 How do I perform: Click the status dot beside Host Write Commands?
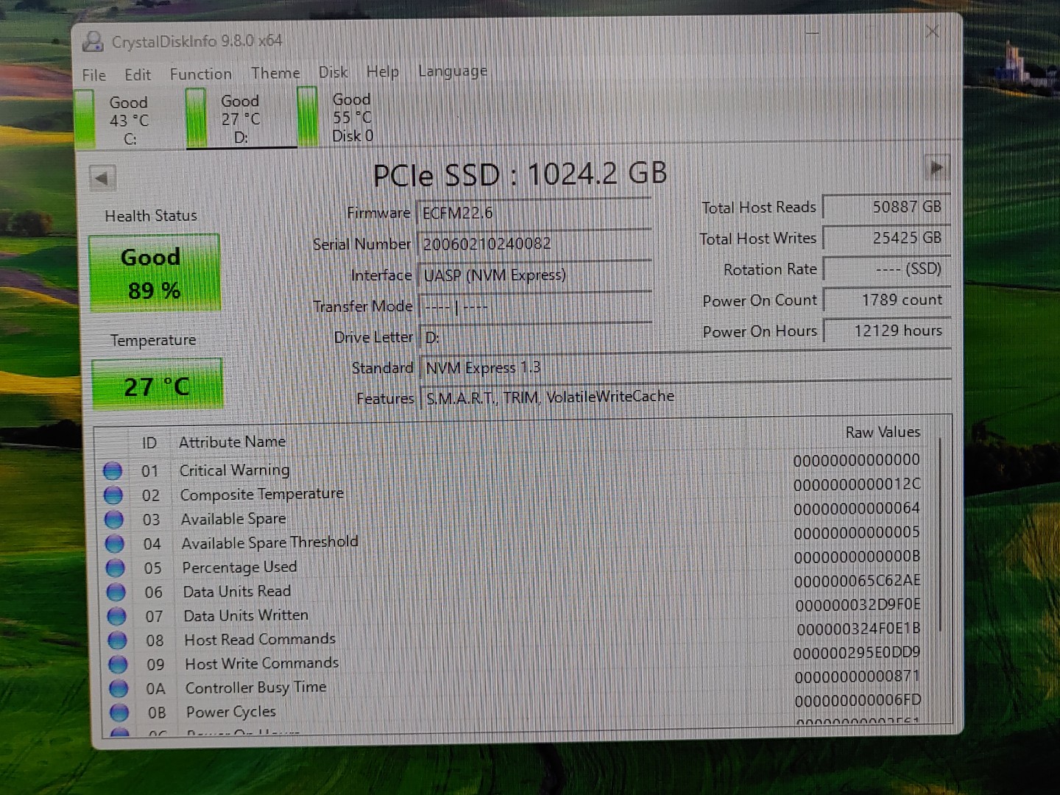click(118, 664)
